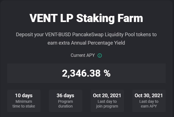Click the Oct 20, 2021 date
Image resolution: width=174 pixels, height=117 pixels.
click(x=107, y=96)
